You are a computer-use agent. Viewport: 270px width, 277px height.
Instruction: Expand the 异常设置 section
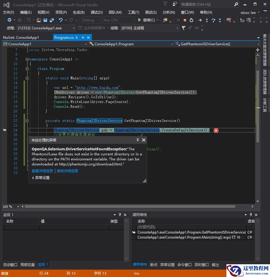tap(33, 178)
